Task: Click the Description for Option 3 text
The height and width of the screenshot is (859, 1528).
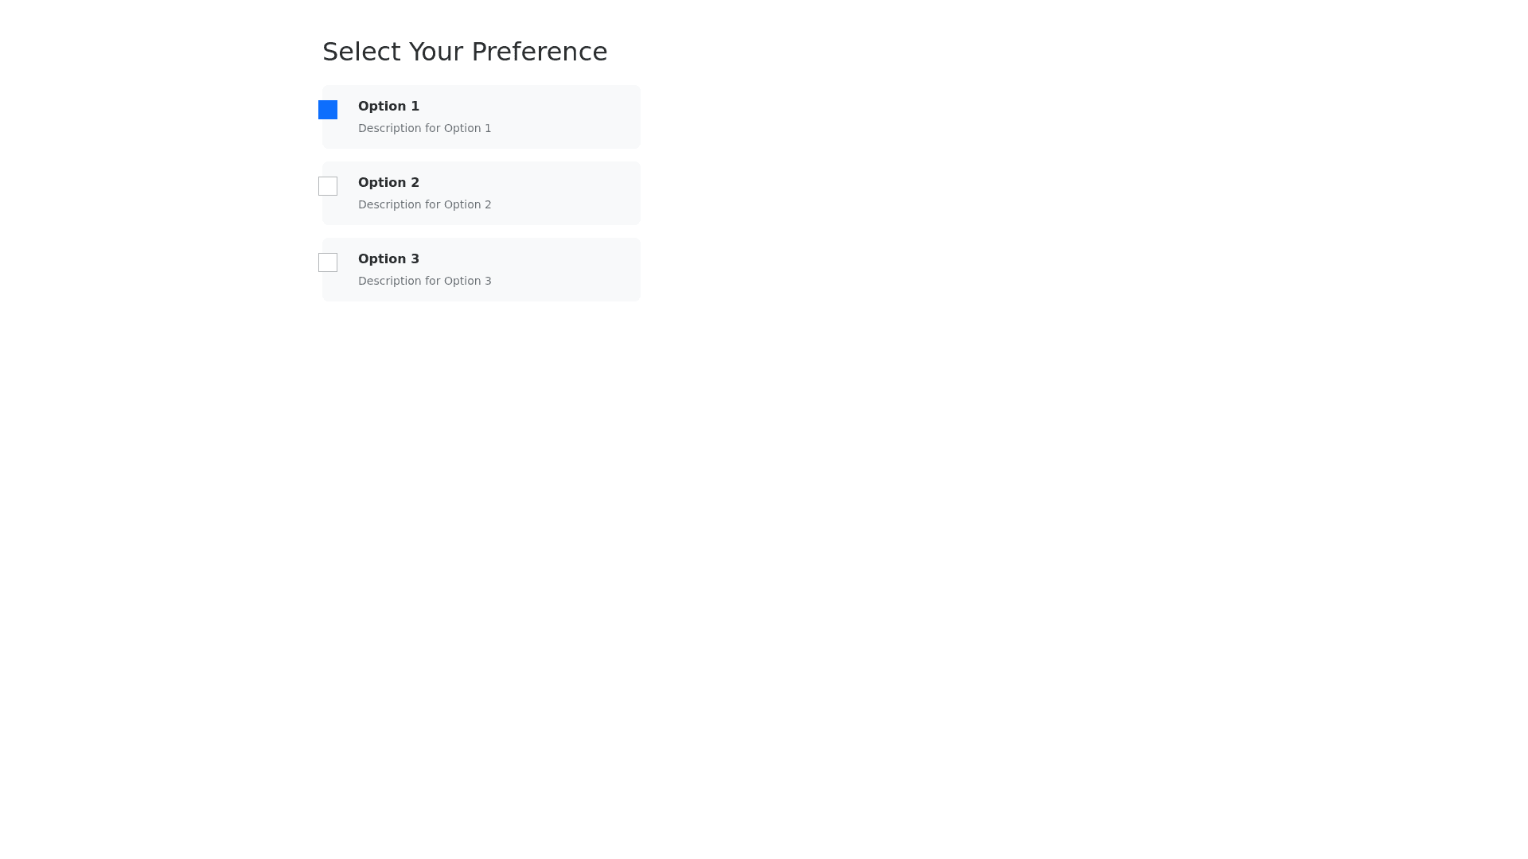Action: click(424, 281)
